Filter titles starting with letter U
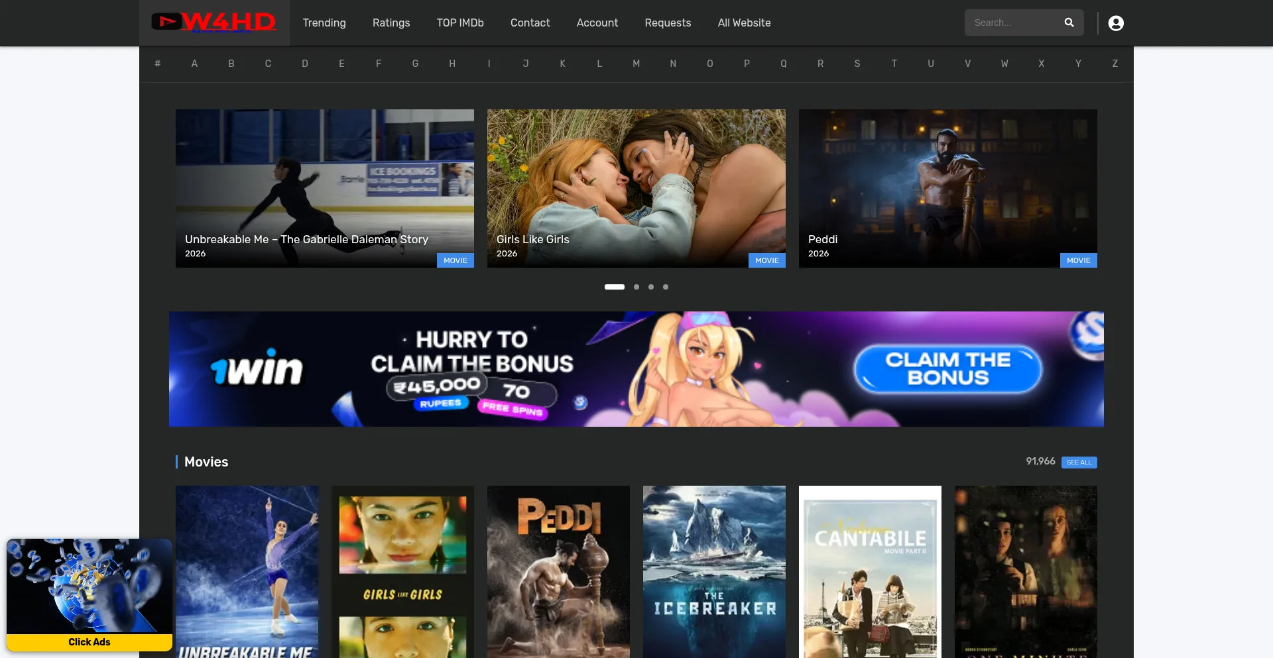The width and height of the screenshot is (1273, 658). [x=931, y=64]
